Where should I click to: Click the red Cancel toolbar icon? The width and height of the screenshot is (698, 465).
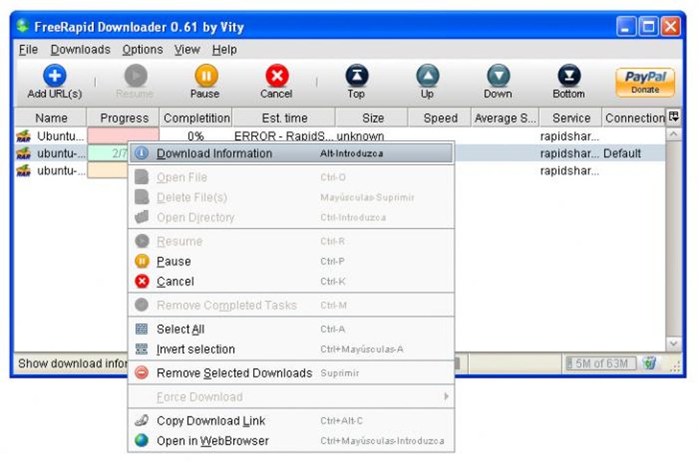point(276,76)
